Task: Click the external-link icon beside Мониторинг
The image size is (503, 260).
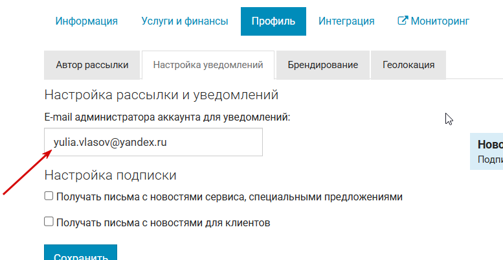Action: 402,21
